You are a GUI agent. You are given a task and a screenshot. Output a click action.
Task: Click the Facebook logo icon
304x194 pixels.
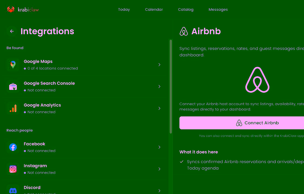pos(13,147)
